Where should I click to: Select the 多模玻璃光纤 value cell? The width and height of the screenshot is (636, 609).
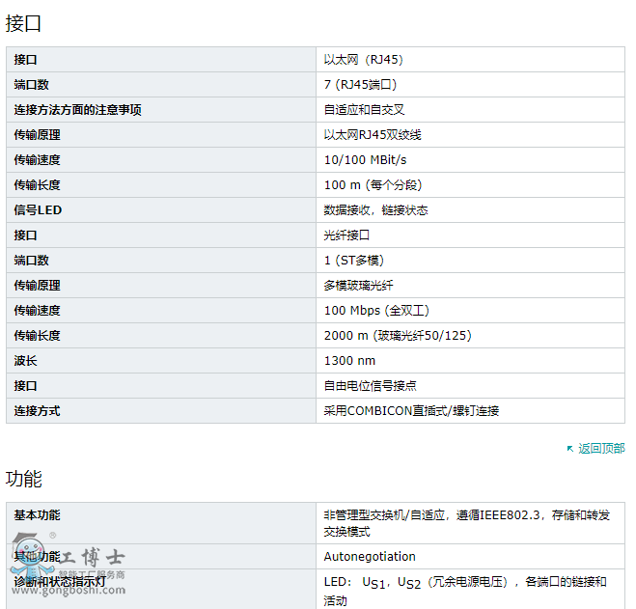358,286
